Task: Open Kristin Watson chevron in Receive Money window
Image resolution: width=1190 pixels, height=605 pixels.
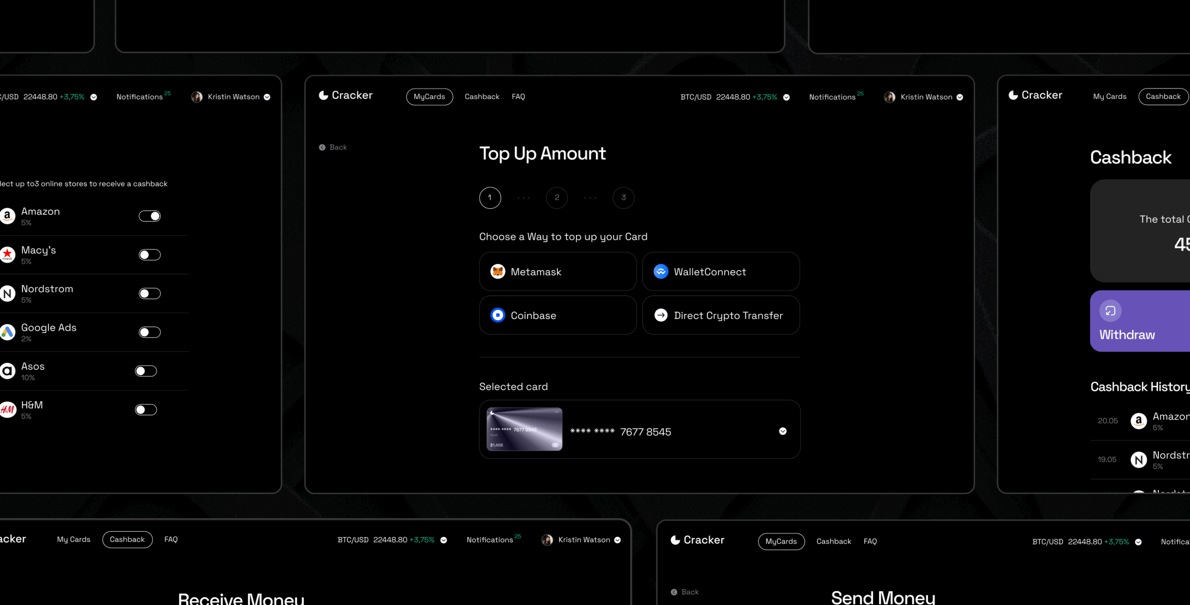Action: coord(618,540)
